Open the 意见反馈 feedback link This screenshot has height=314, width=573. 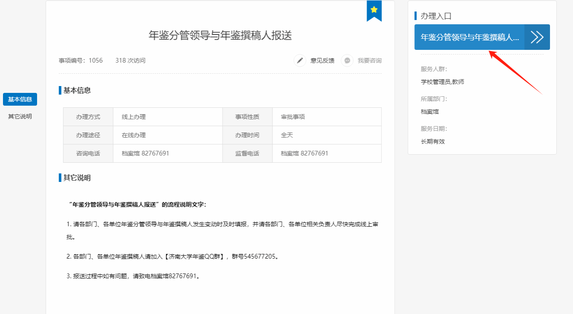pyautogui.click(x=322, y=60)
